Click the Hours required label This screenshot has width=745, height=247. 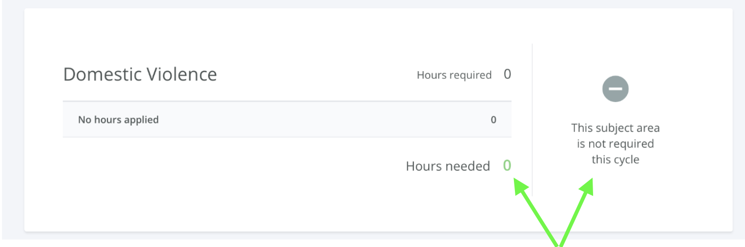coord(454,75)
